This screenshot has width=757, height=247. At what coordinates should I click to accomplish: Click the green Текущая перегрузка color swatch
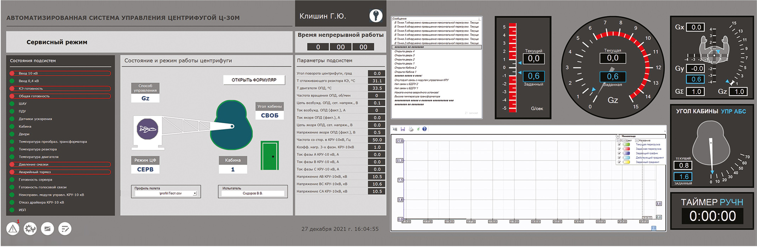click(626, 144)
